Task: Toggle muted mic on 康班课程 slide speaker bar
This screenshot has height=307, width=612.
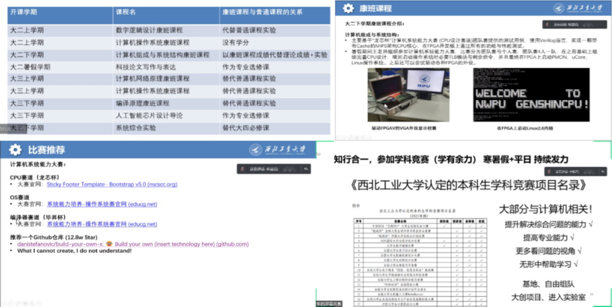Action: pos(548,25)
